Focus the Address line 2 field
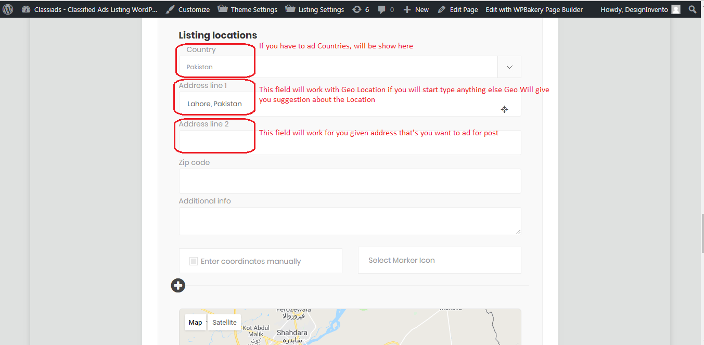Screen dimensions: 704x345 click(350, 142)
